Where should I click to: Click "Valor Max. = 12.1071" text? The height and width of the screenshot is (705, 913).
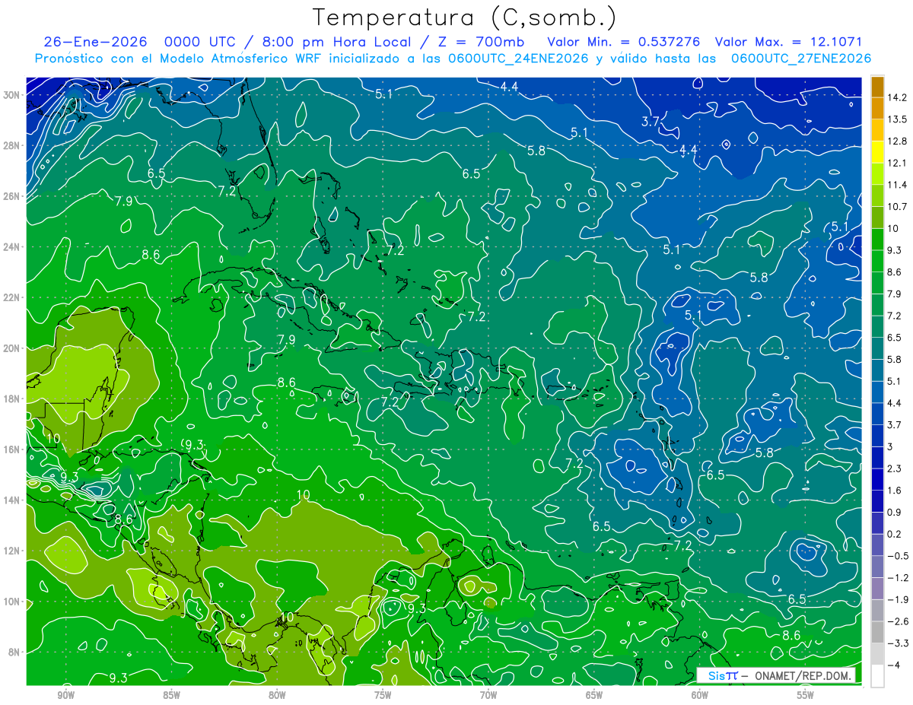point(789,42)
